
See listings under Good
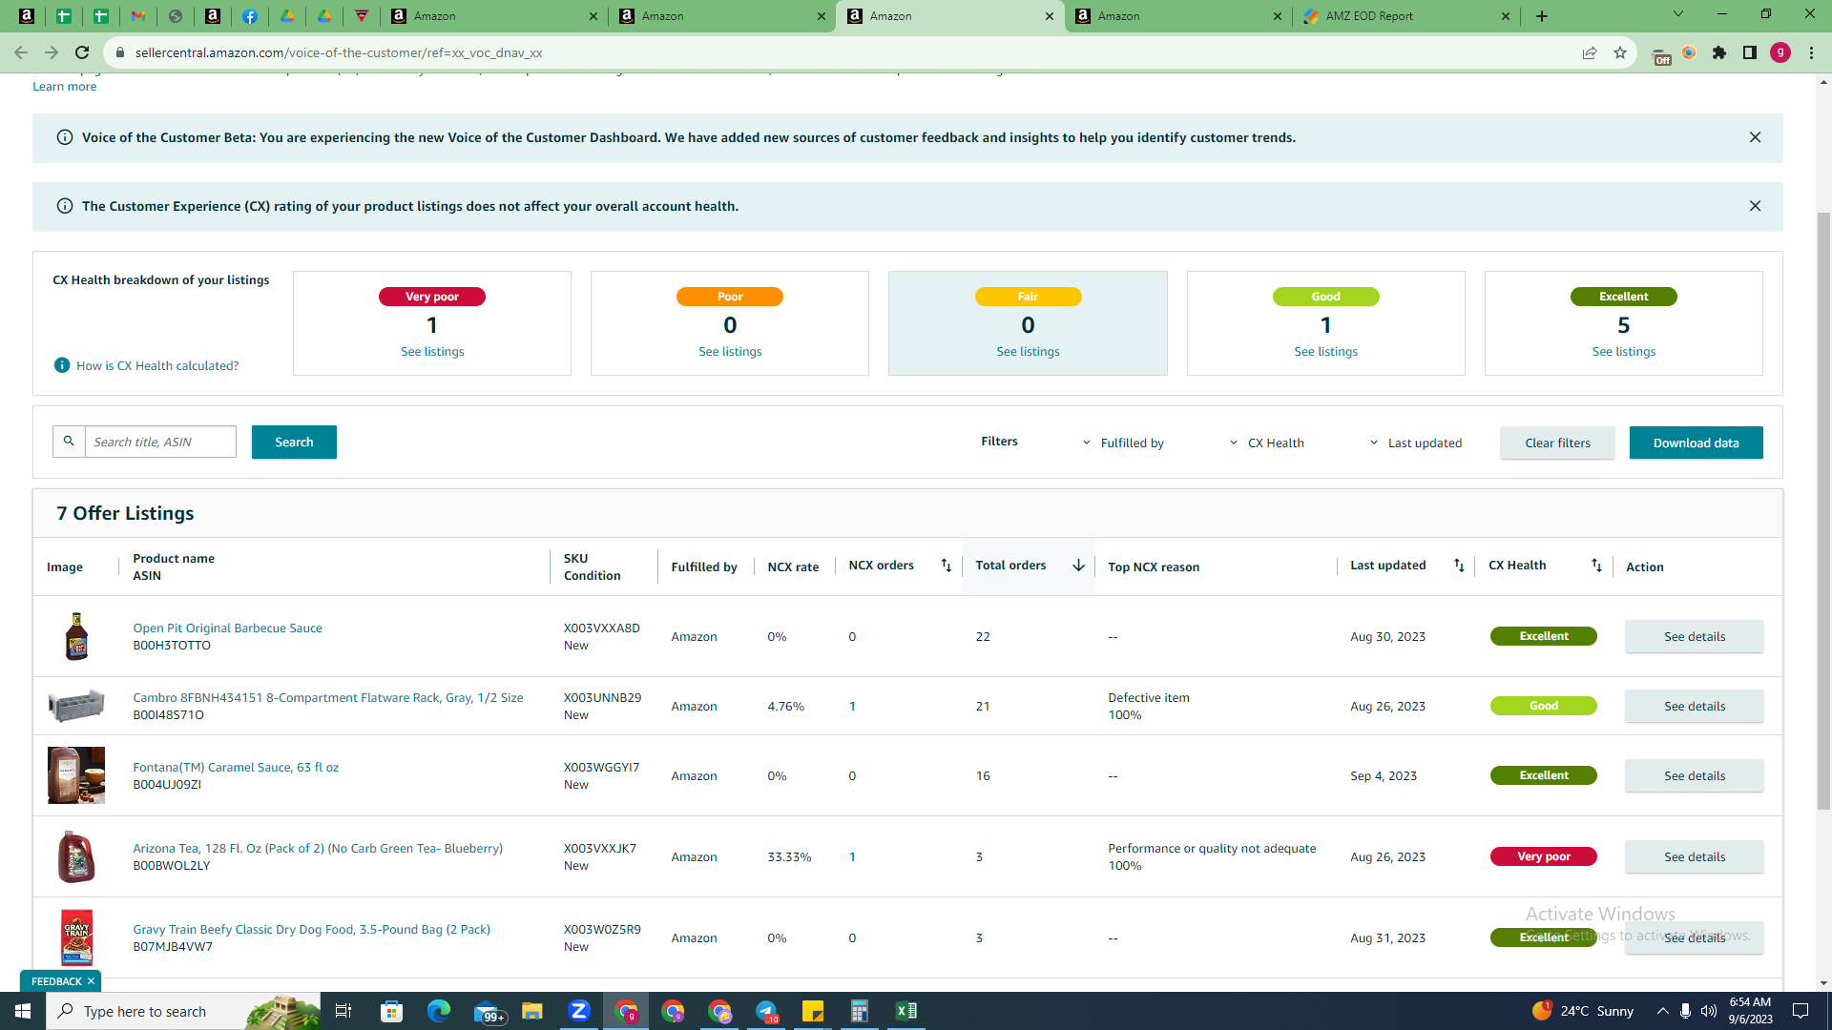pos(1325,352)
